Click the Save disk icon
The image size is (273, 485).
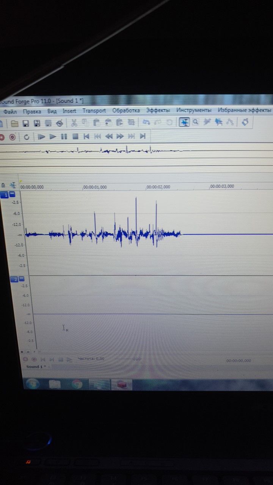(26, 123)
